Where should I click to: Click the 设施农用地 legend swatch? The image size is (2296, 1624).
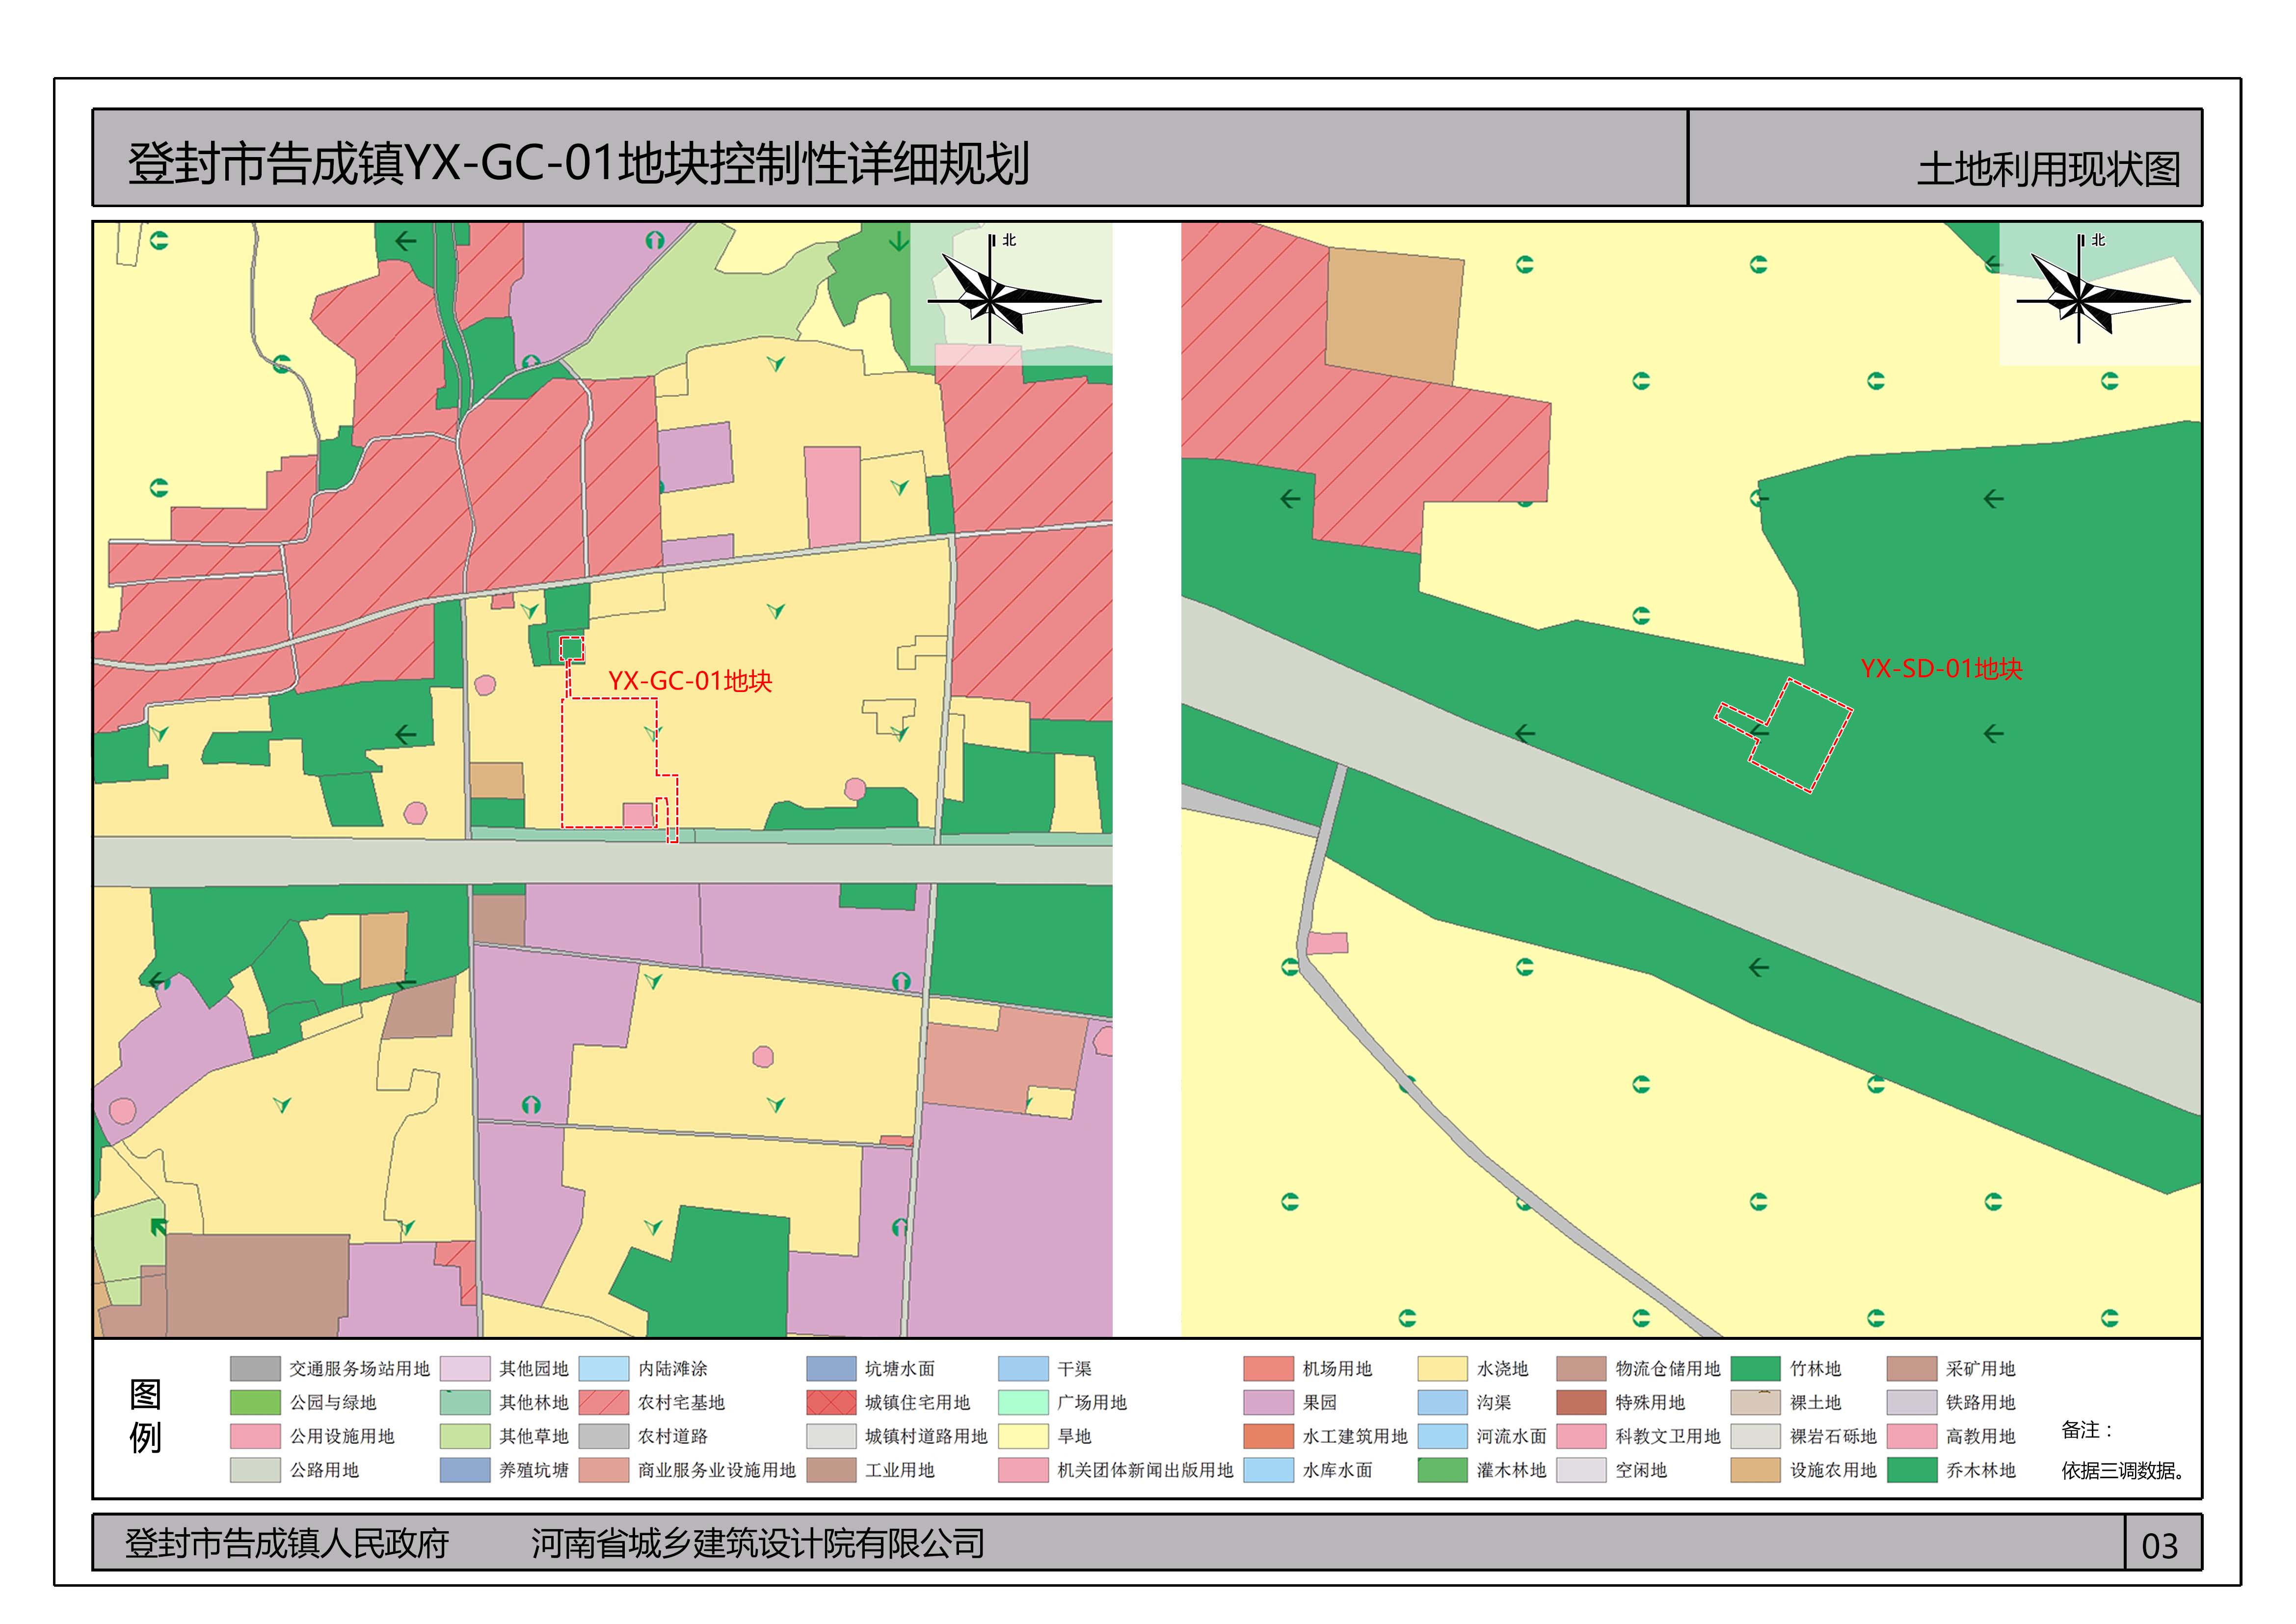click(1755, 1470)
